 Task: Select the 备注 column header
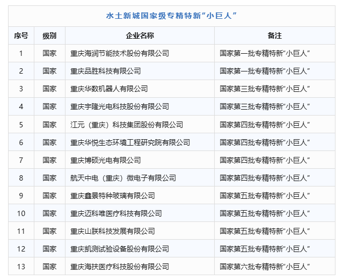click(x=274, y=35)
